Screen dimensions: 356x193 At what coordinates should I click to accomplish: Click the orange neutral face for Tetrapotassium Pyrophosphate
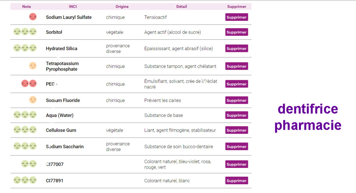coord(33,66)
